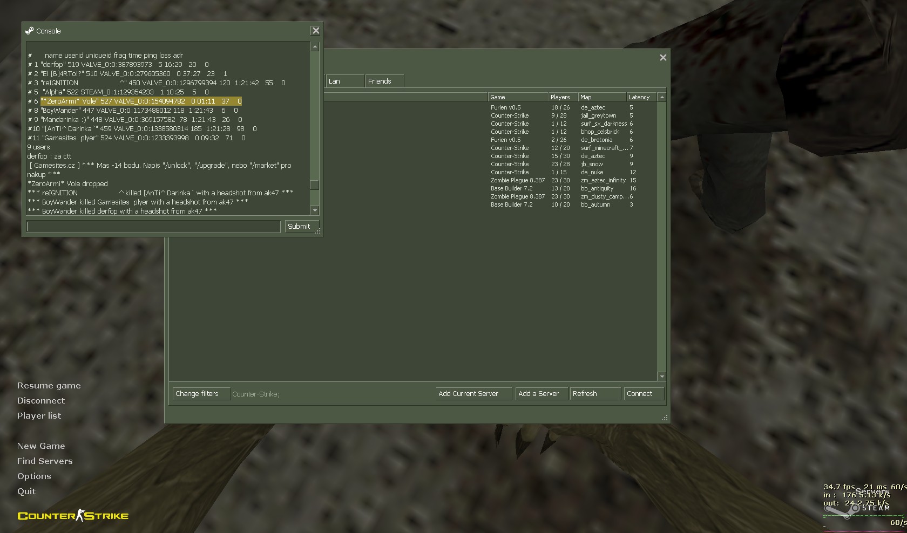
Task: Grab the server browser resize grip
Action: point(665,418)
